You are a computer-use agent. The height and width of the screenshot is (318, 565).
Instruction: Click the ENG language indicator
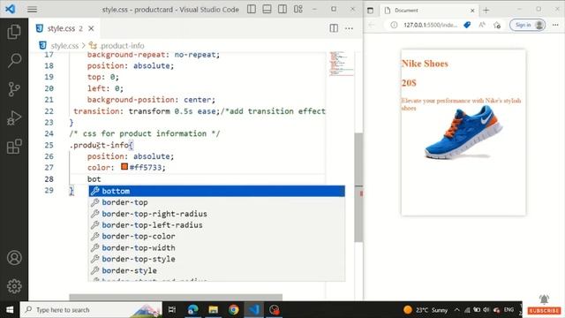508,310
